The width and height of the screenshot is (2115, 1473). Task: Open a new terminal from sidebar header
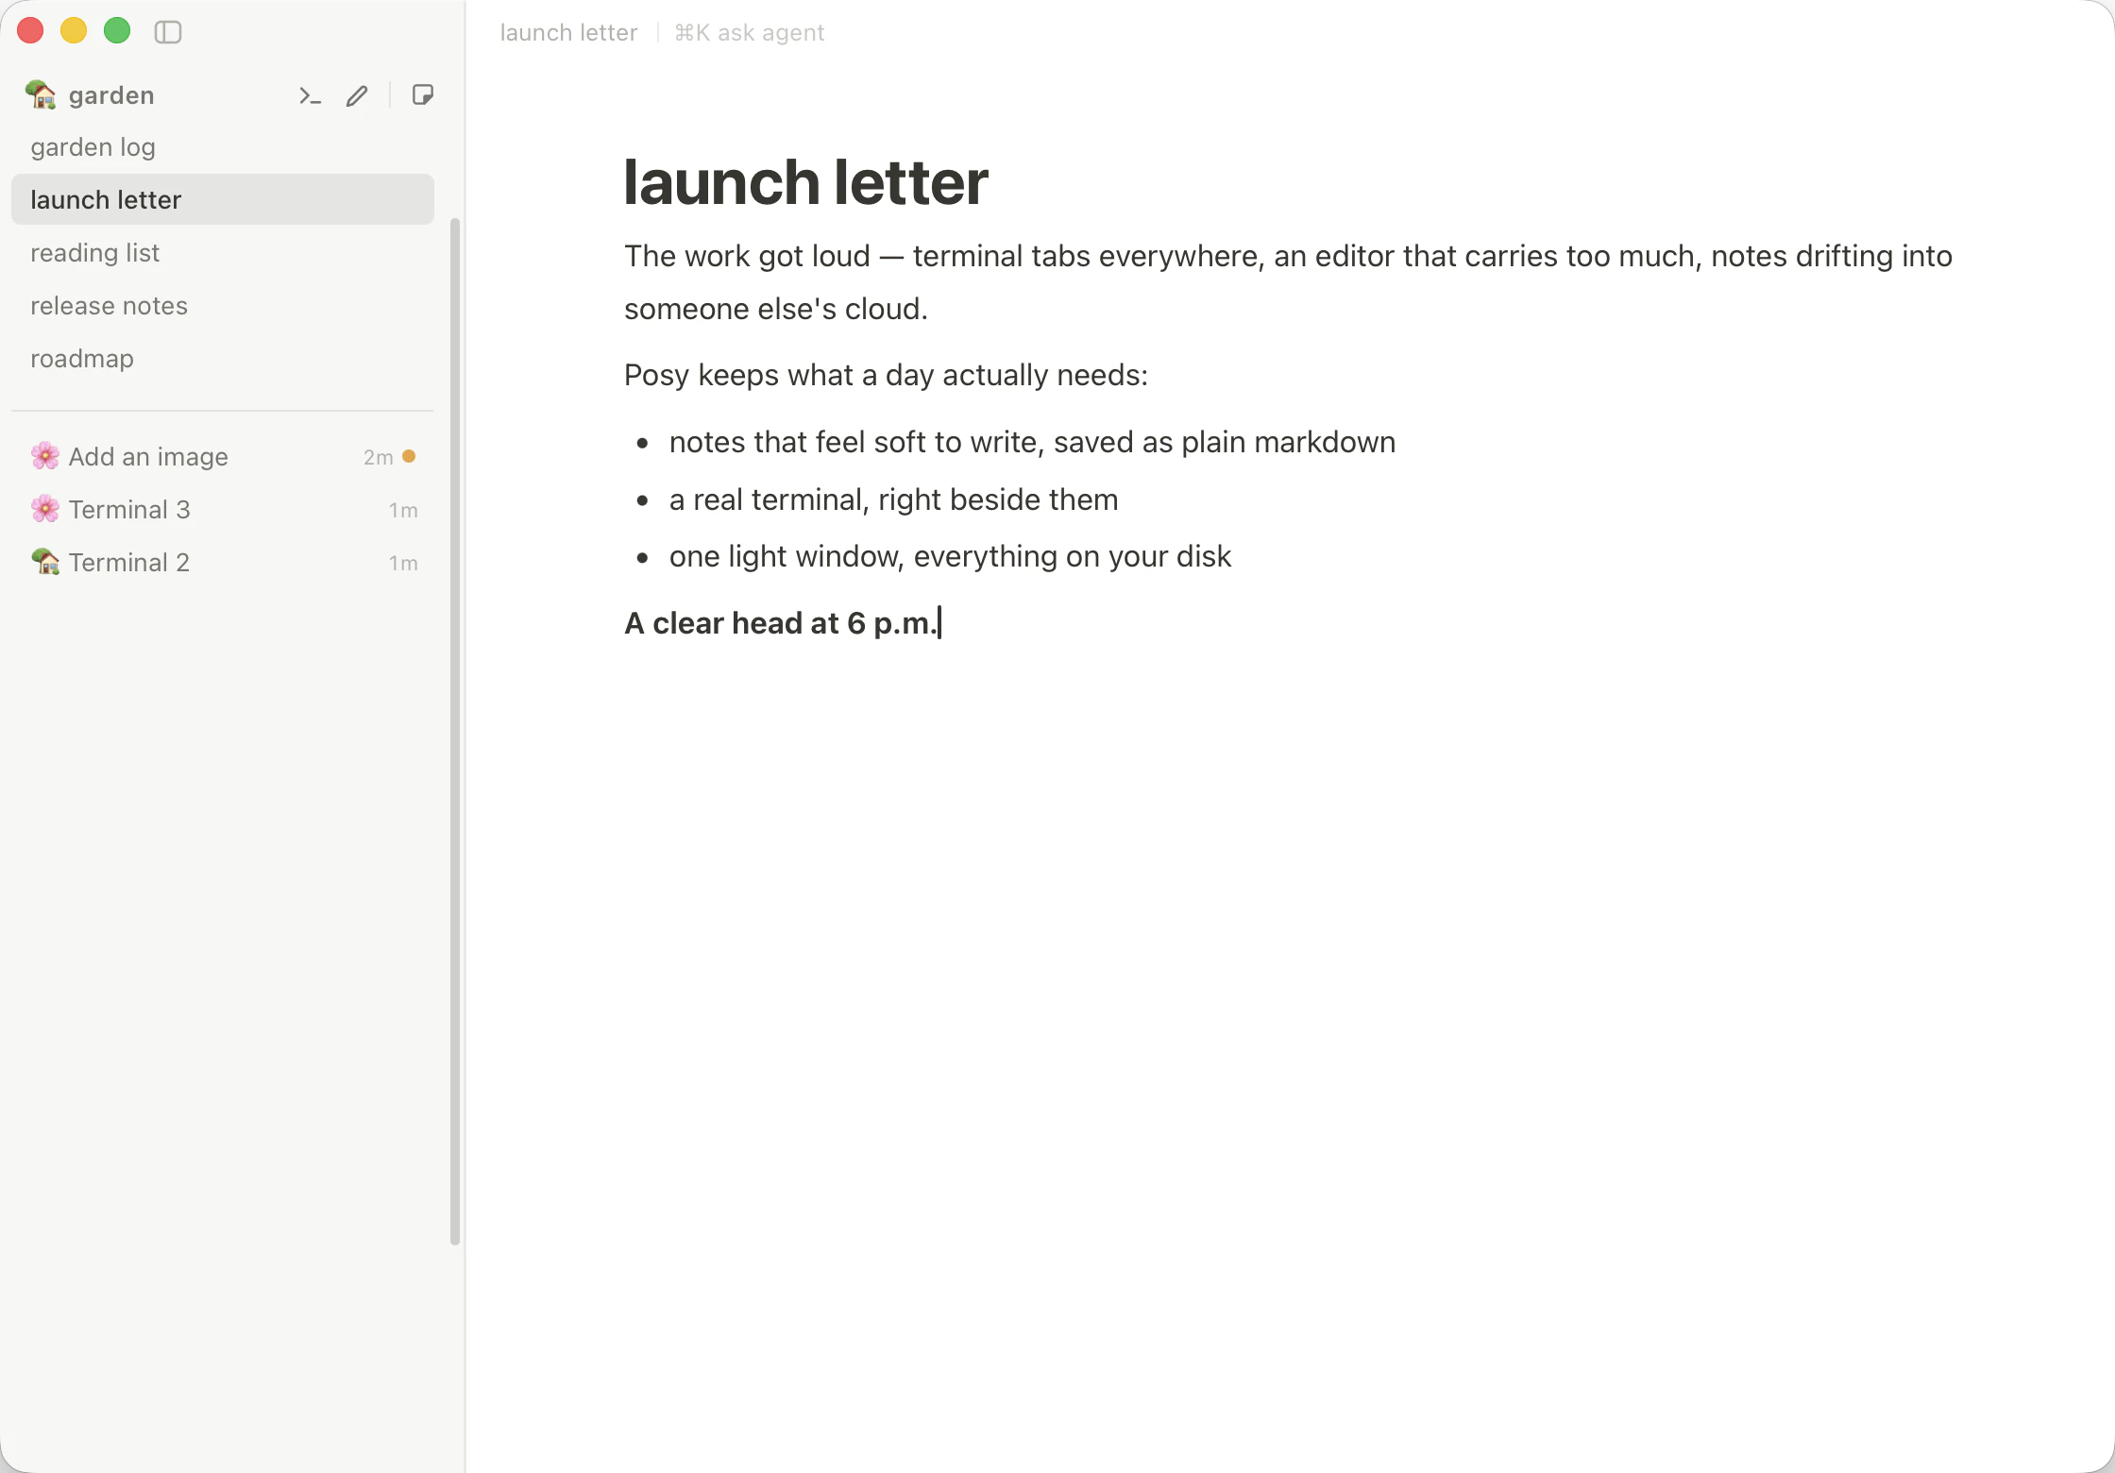tap(310, 95)
